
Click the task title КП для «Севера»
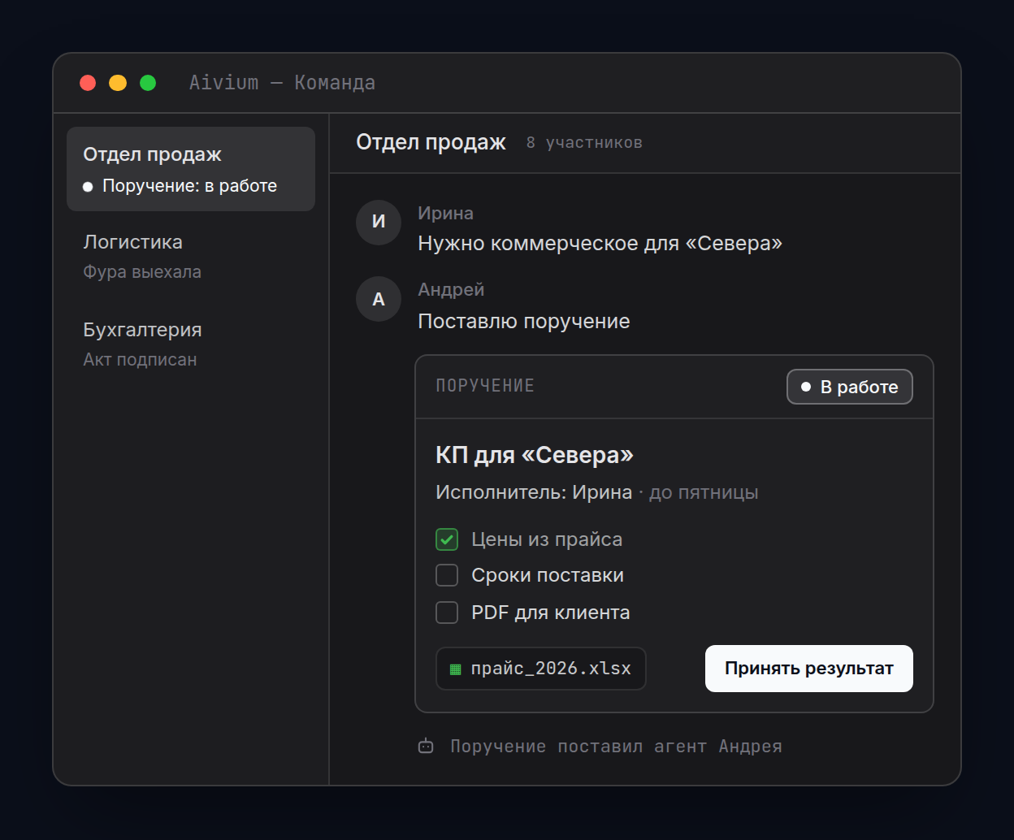535,455
